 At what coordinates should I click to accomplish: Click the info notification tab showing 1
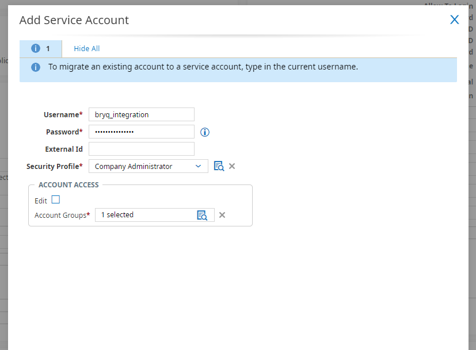click(x=41, y=49)
